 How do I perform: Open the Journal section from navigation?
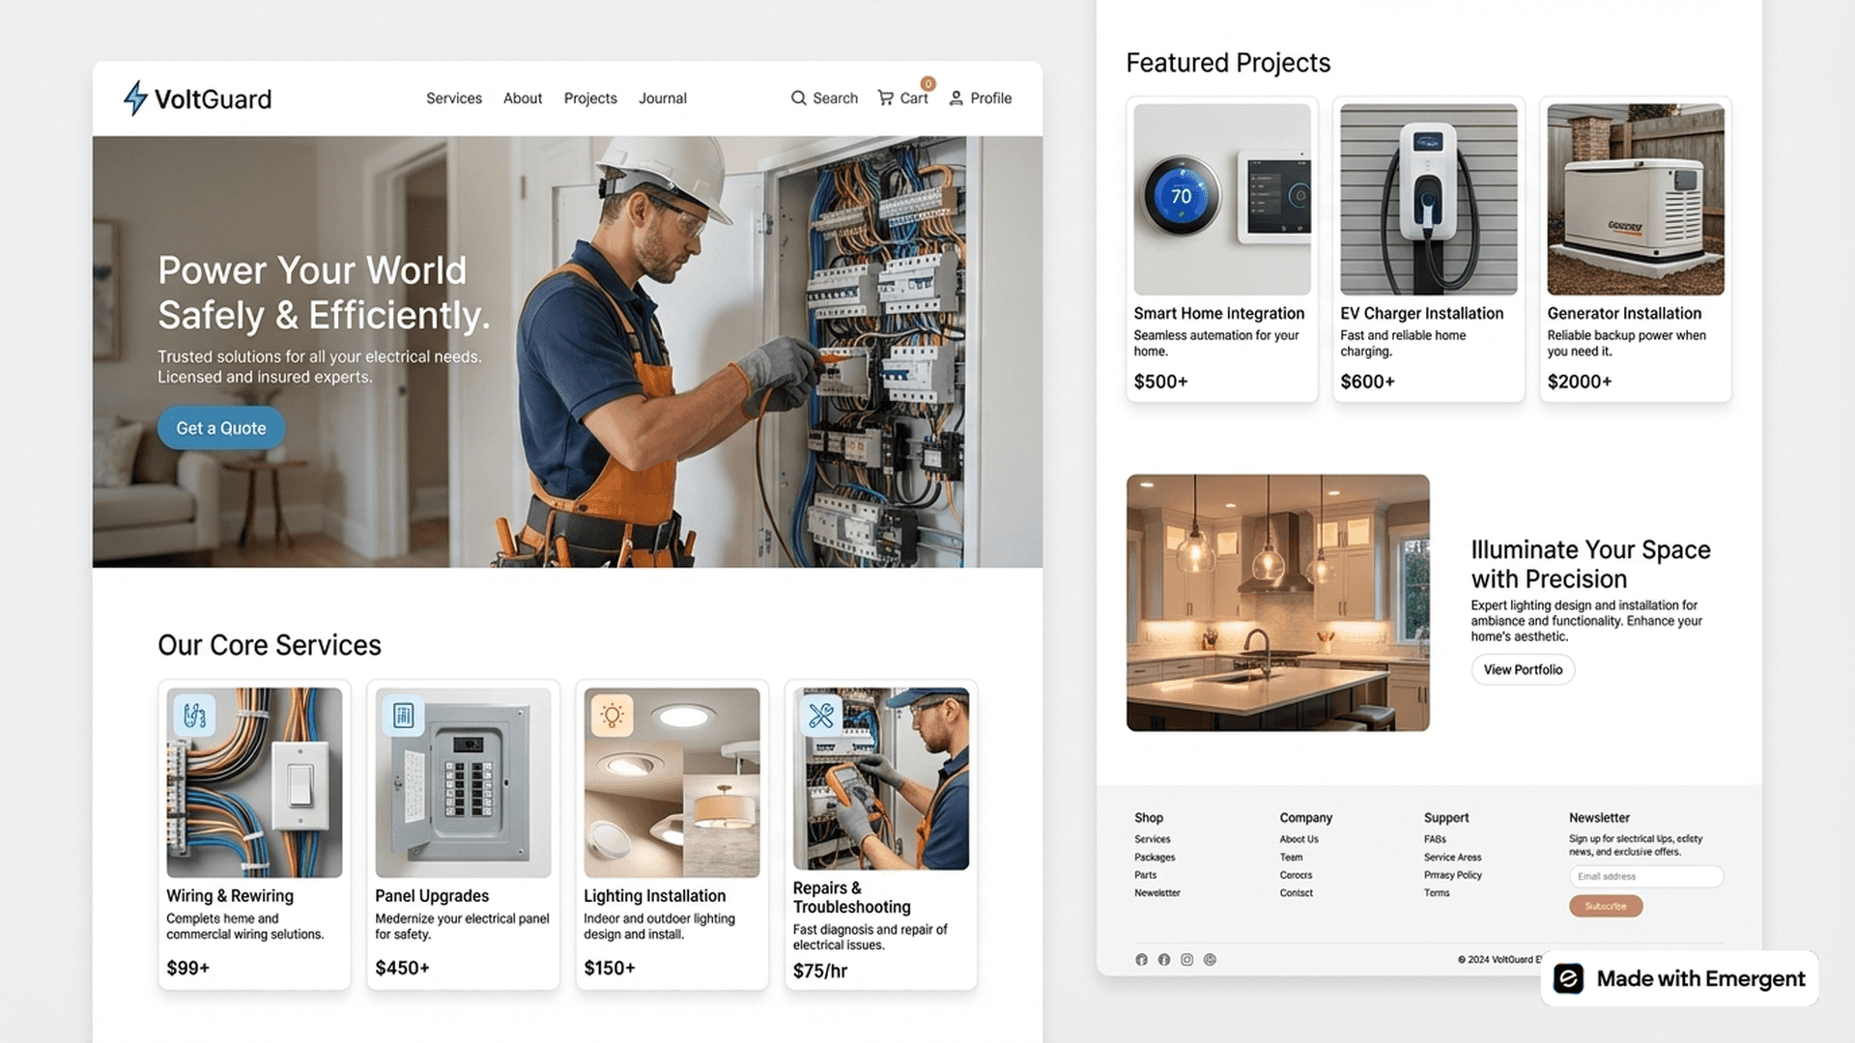(x=663, y=98)
